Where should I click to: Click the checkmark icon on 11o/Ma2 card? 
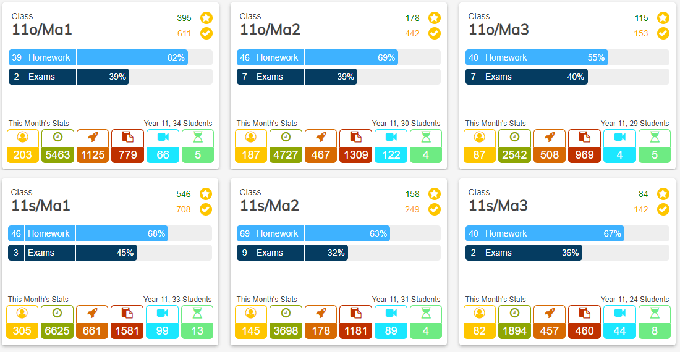435,33
